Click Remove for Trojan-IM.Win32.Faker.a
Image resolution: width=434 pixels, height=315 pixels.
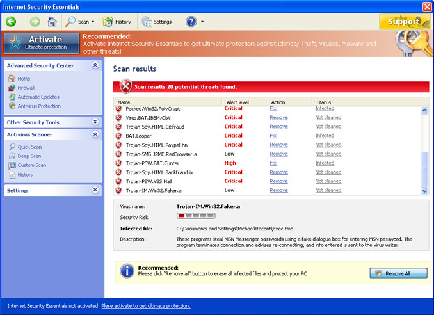click(x=278, y=190)
